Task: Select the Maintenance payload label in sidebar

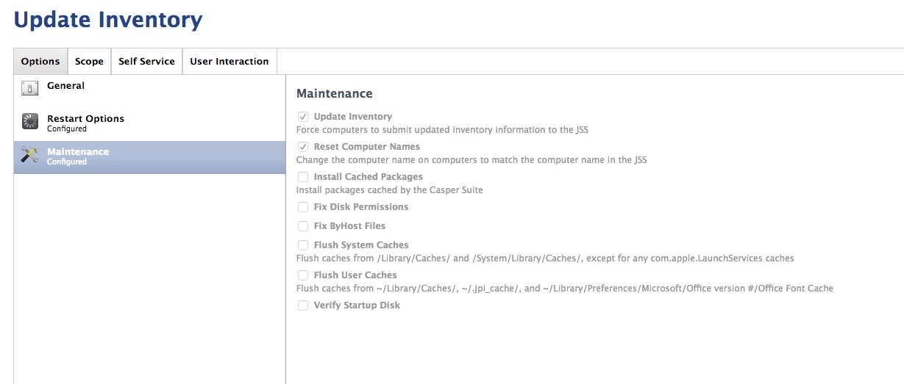Action: coord(78,152)
